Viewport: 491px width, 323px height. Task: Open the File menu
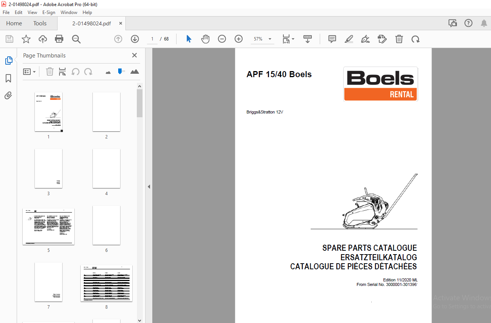[x=6, y=12]
